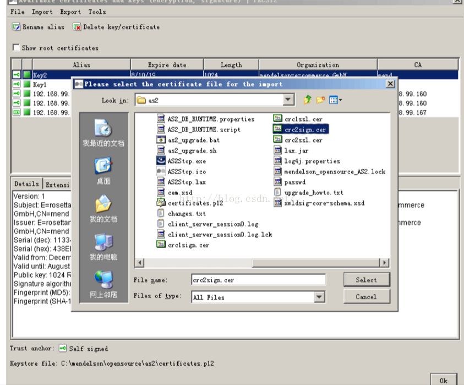Click the Delete key/certificate icon
Image resolution: width=464 pixels, height=385 pixels.
tap(77, 27)
